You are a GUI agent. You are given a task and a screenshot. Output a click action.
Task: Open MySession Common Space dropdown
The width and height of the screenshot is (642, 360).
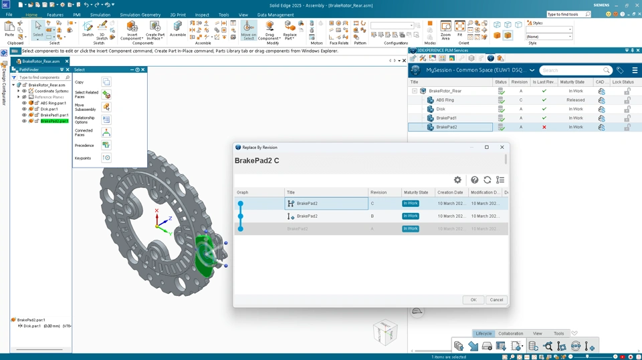(532, 70)
